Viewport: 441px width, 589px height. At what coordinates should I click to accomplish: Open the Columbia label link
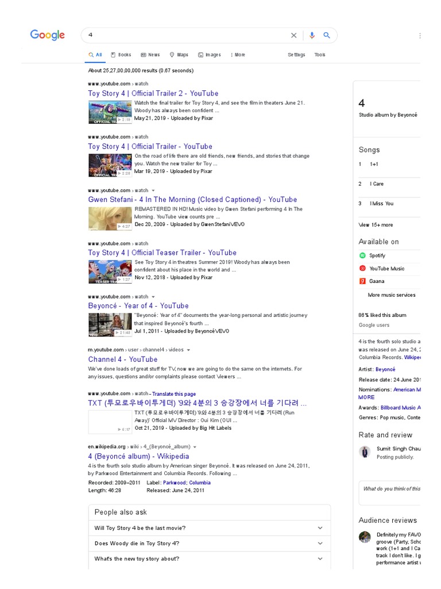pos(200,483)
